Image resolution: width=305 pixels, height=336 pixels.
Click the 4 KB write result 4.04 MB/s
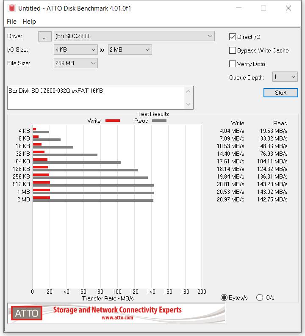click(232, 131)
